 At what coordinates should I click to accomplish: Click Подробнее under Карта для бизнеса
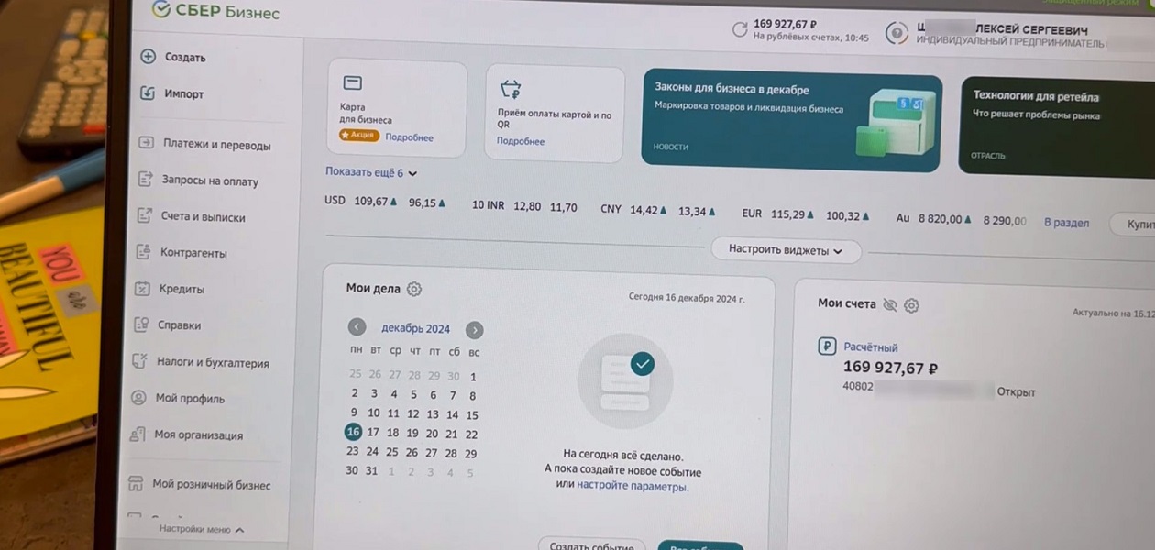pyautogui.click(x=409, y=137)
